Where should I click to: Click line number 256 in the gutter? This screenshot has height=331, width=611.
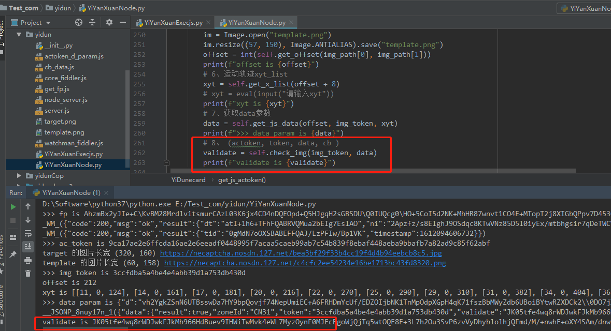point(139,94)
